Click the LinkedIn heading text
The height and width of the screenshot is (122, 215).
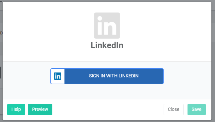pyautogui.click(x=107, y=45)
